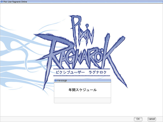
Task: Click the icon in the message dialog title
Action: [x=56, y=81]
